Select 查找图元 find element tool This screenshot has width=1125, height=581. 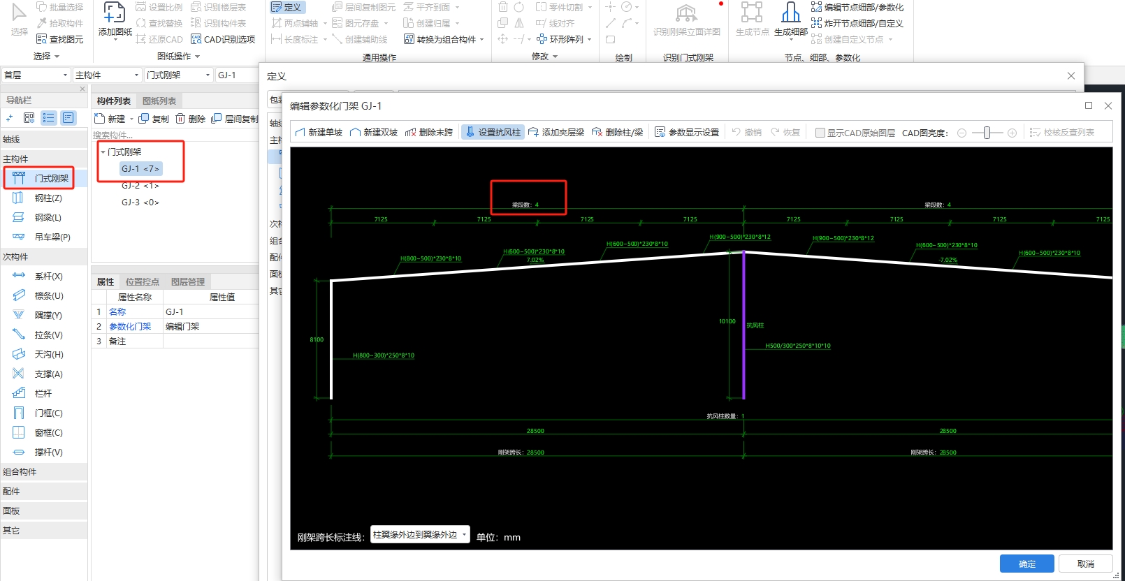click(x=60, y=39)
